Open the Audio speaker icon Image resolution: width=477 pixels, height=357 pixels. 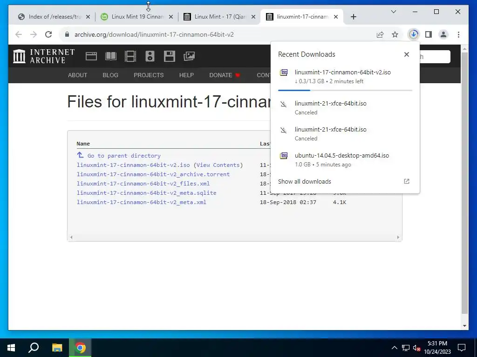tap(150, 56)
